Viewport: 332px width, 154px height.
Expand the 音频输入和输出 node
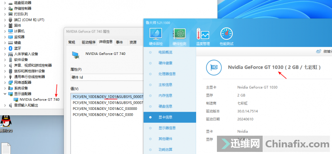(x=5, y=105)
